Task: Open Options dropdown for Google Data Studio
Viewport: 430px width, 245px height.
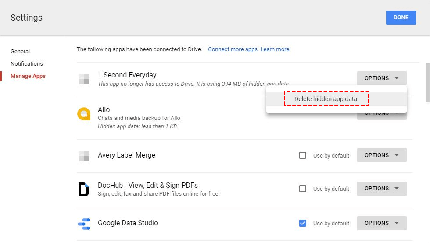Action: click(382, 223)
